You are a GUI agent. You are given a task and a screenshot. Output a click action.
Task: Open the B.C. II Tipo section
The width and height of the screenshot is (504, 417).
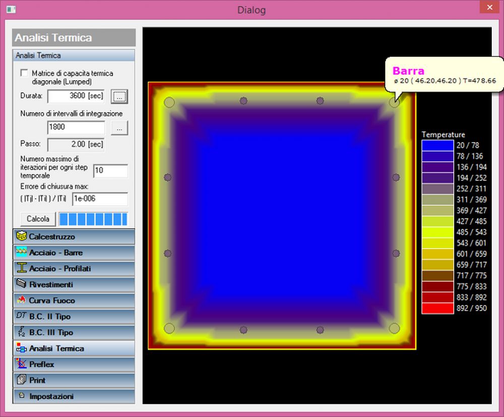(74, 316)
